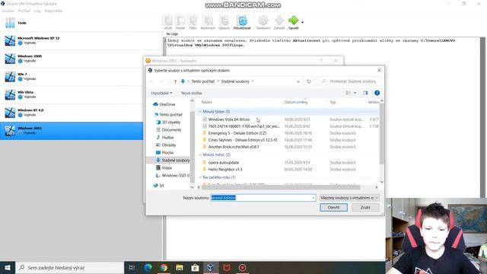Click the Nová složka button
The image size is (487, 274).
pyautogui.click(x=191, y=93)
